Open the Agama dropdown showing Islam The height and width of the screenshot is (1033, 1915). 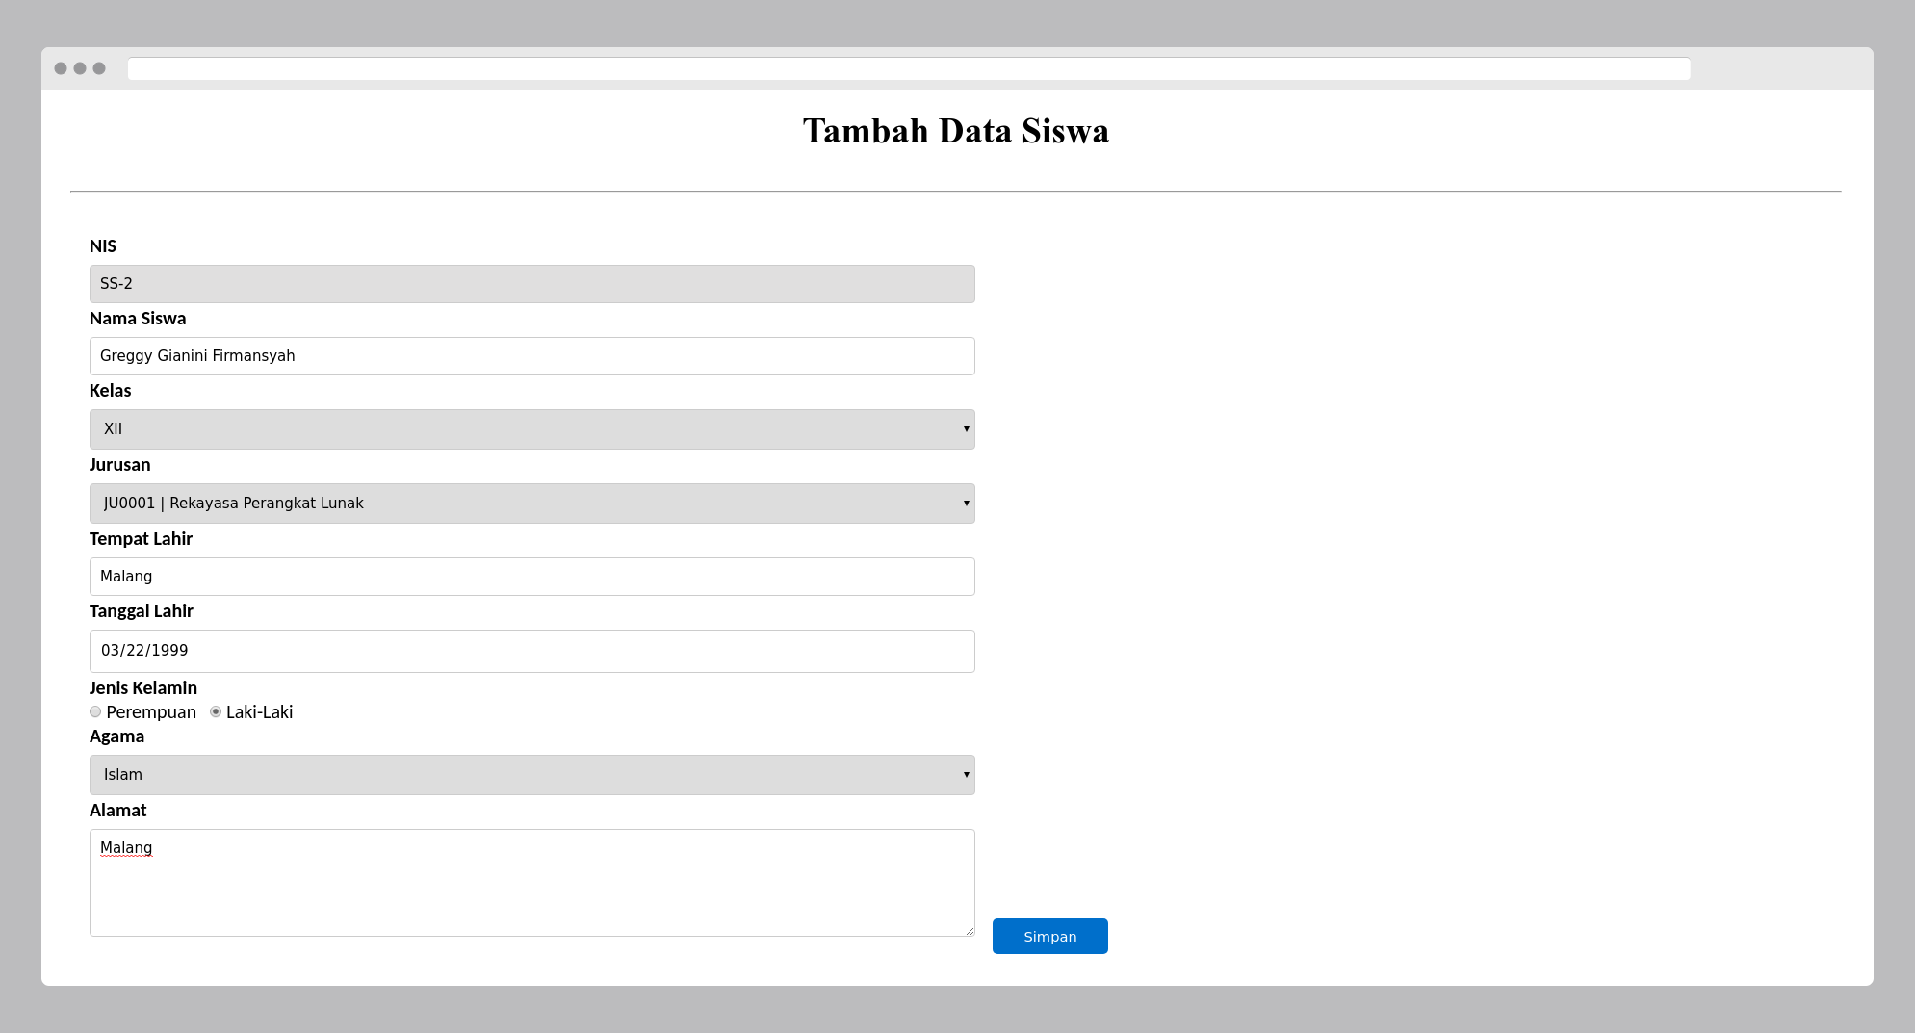pyautogui.click(x=532, y=774)
